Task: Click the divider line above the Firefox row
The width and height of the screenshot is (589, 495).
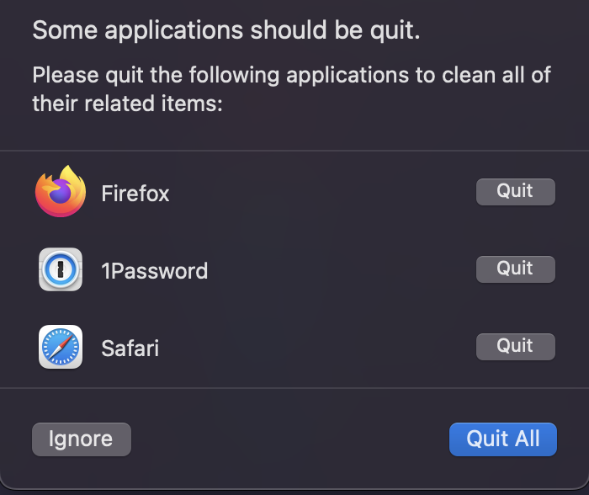Action: [x=294, y=151]
